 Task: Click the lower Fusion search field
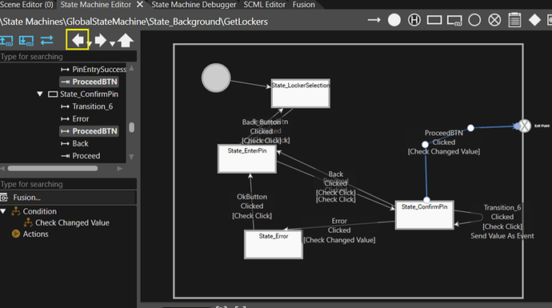click(x=68, y=184)
